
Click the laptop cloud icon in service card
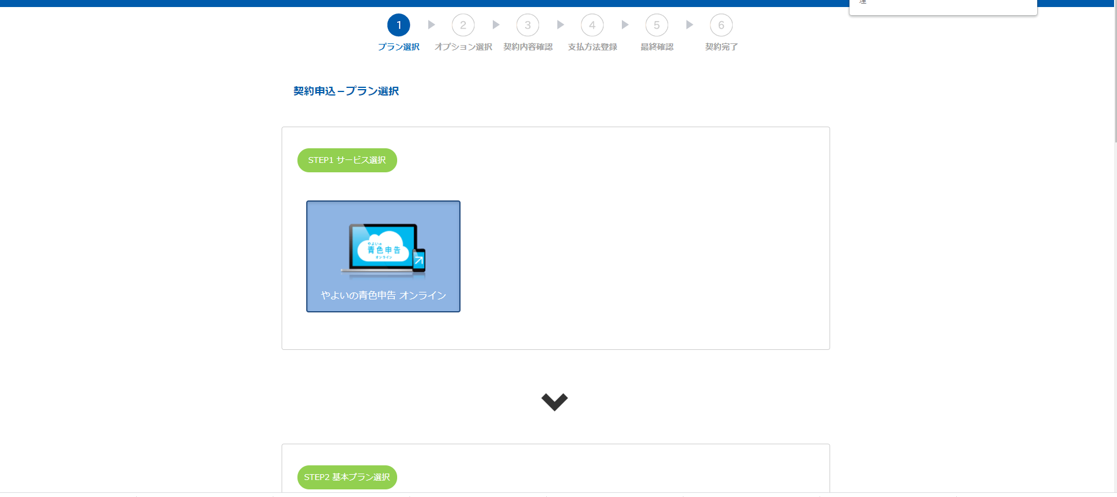[x=383, y=250]
